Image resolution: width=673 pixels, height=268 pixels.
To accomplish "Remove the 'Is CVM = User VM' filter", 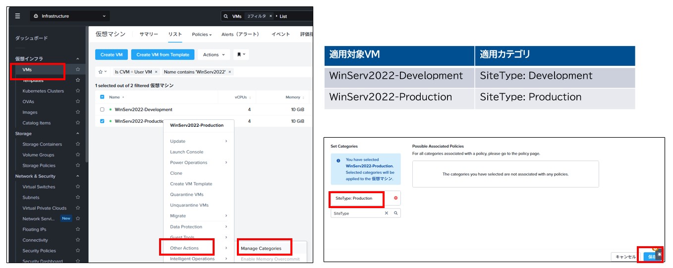I will coord(156,72).
